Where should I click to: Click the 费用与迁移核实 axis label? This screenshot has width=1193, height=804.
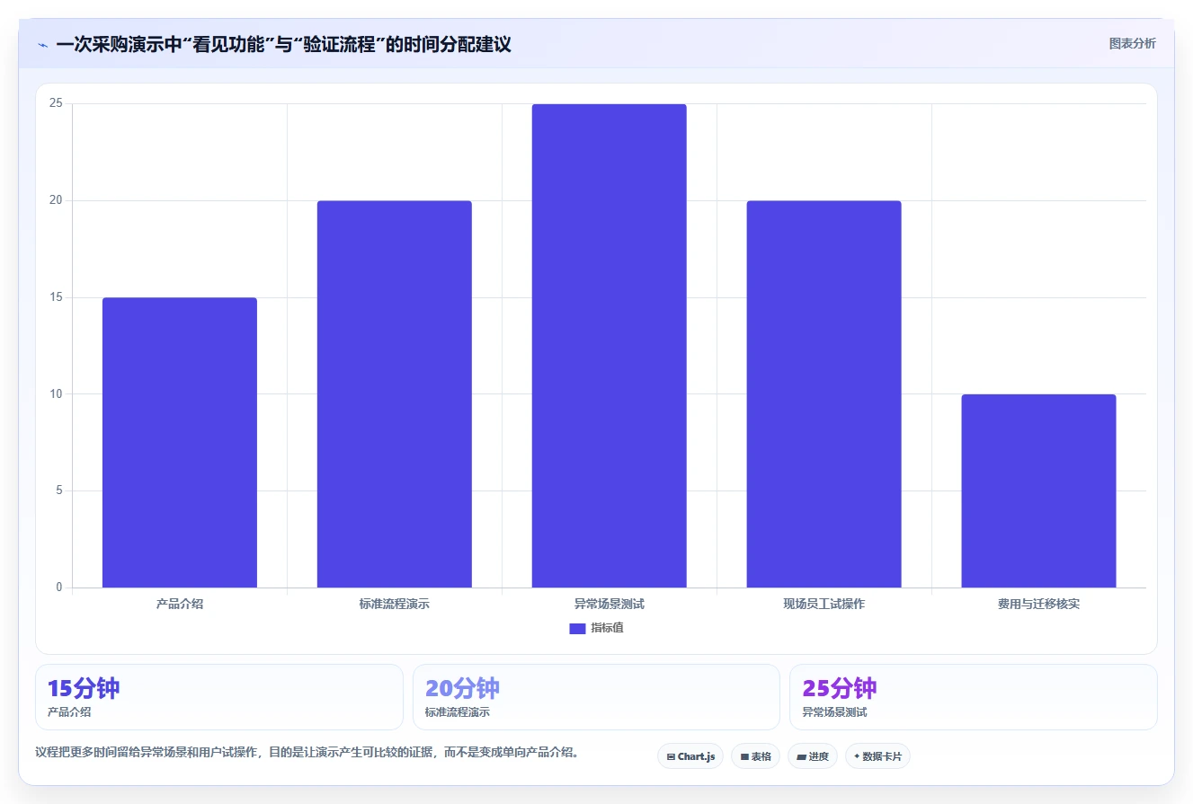(x=1038, y=605)
